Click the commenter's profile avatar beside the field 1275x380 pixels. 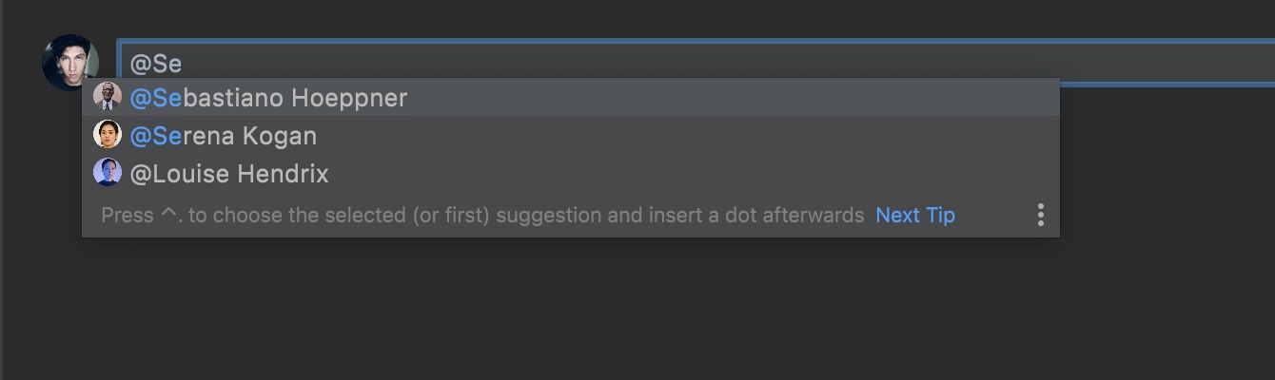pyautogui.click(x=69, y=63)
